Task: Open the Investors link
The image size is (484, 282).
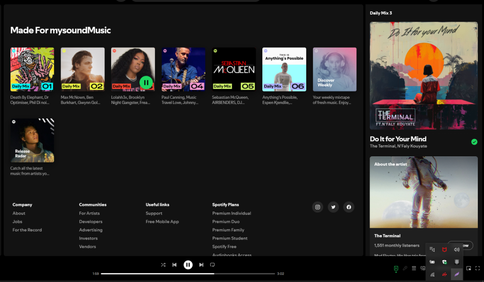Action: coord(88,238)
